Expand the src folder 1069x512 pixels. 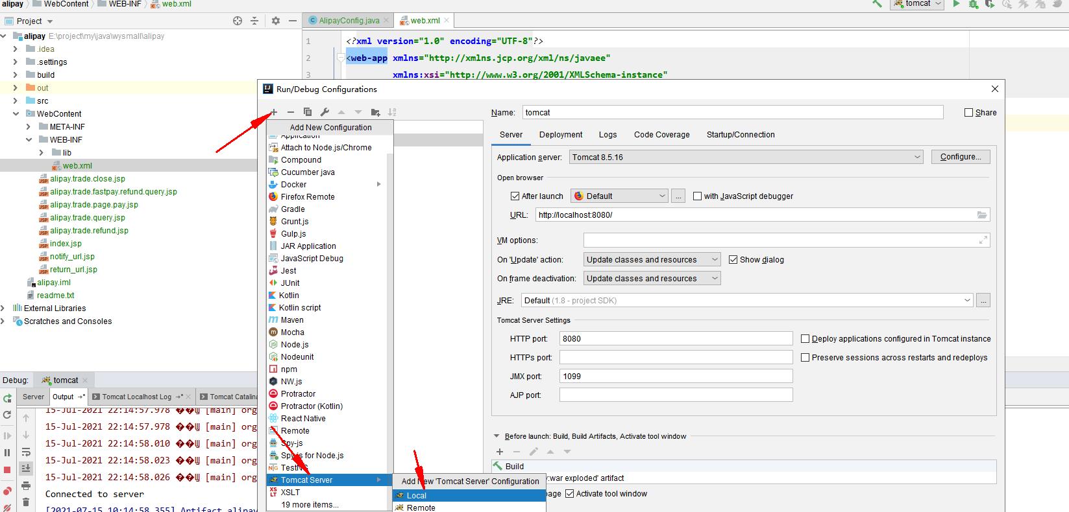coord(16,100)
